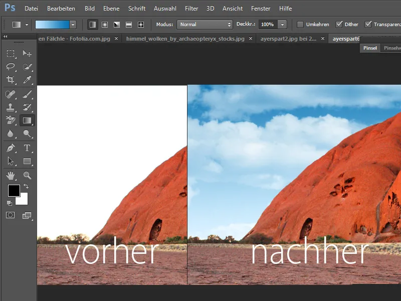401x301 pixels.
Task: Toggle Quick Mask mode
Action: 11,215
